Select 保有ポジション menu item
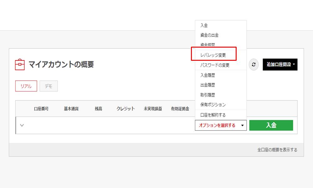The height and width of the screenshot is (188, 313). [x=213, y=105]
